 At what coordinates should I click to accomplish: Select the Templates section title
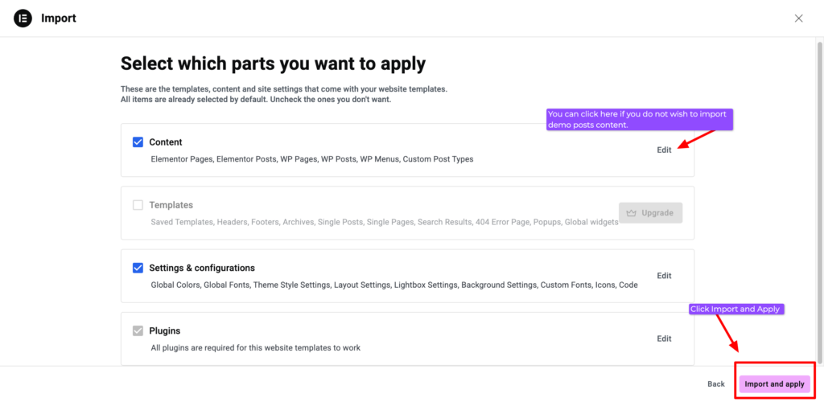[171, 205]
